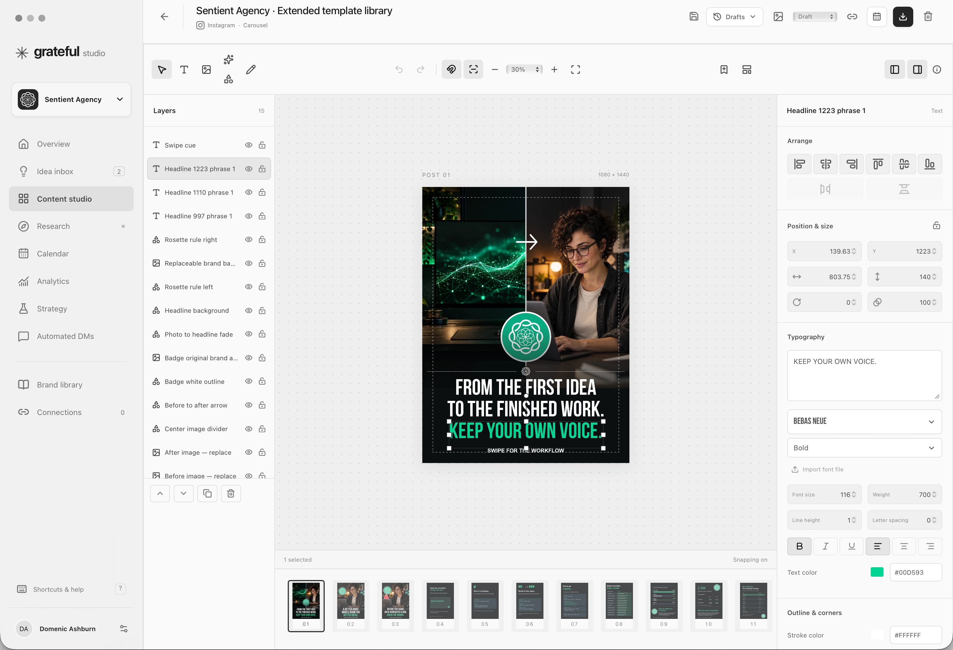Viewport: 953px width, 650px height.
Task: Open the Draft status selector
Action: [x=815, y=17]
